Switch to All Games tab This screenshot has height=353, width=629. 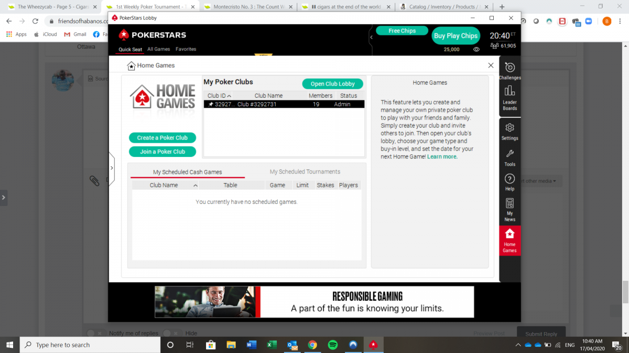[x=159, y=49]
